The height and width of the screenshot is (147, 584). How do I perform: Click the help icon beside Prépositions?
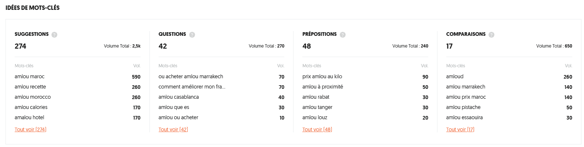343,35
